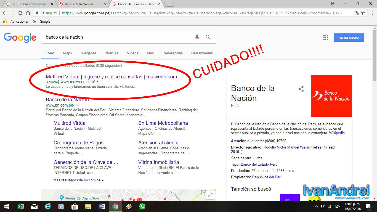
Task: Click the Chrome profile avatar icon
Action: point(332,4)
